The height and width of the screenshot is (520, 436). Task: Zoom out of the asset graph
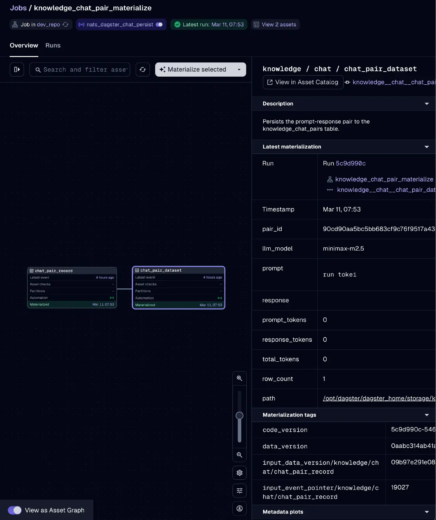pyautogui.click(x=239, y=455)
